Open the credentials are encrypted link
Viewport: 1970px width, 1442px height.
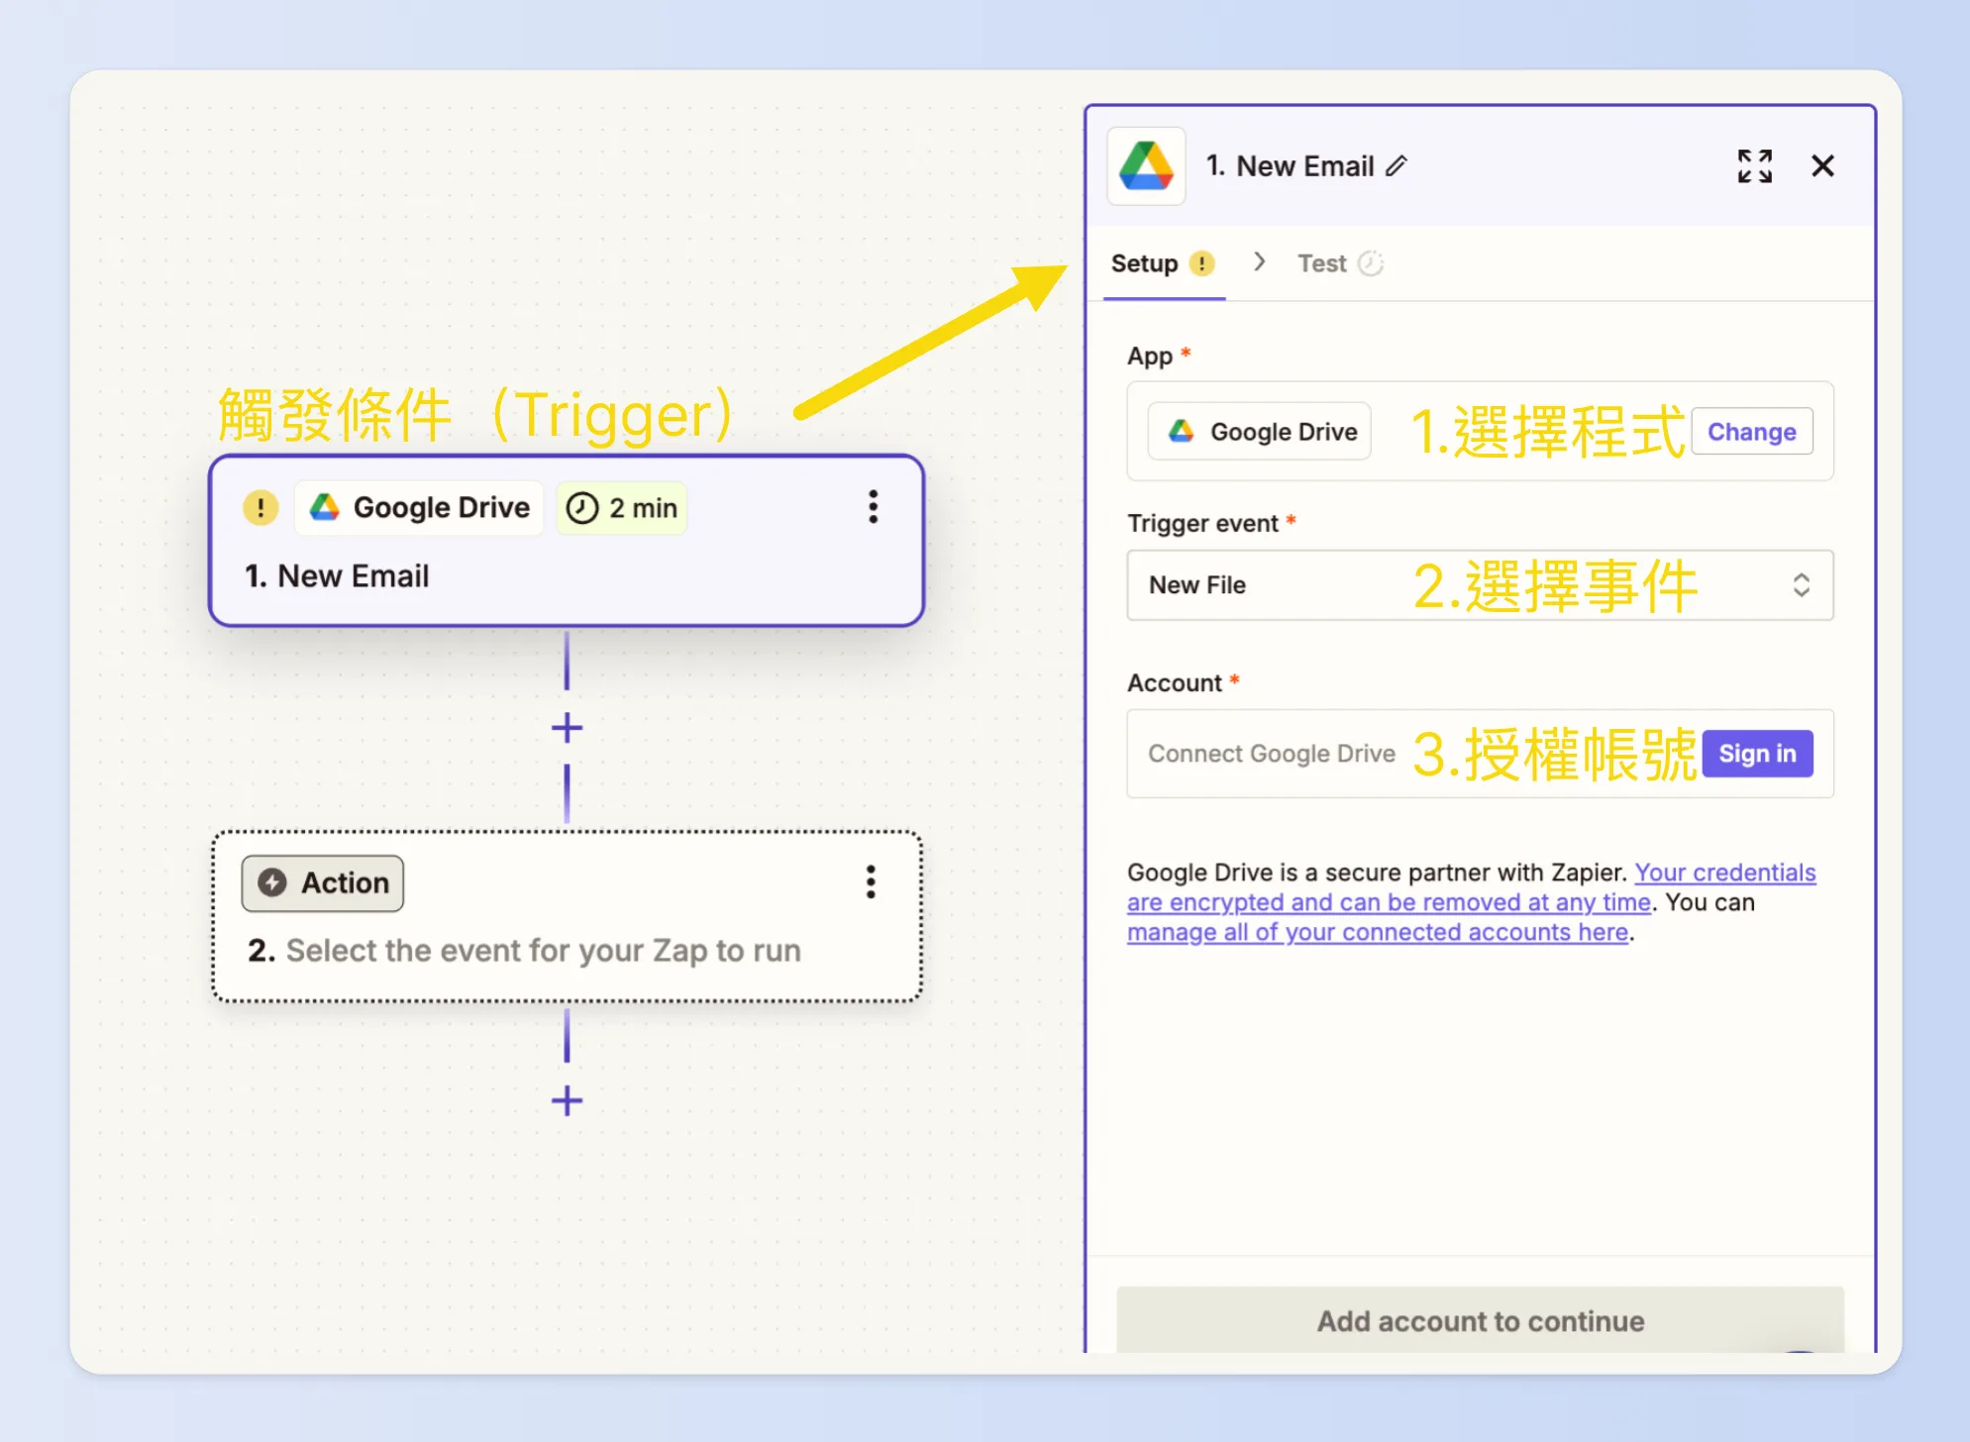point(1472,887)
